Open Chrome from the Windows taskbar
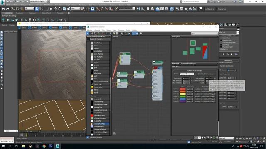 44,146
